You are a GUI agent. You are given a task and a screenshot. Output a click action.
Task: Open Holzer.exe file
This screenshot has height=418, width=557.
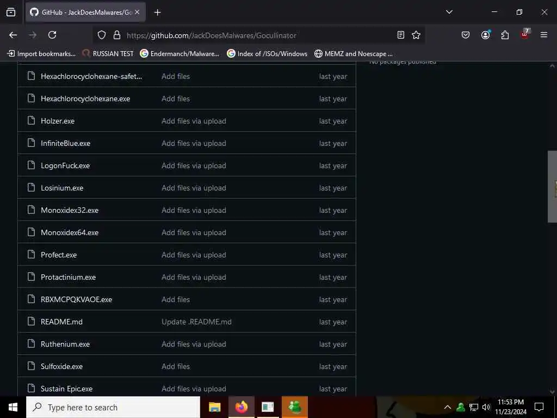coord(58,121)
